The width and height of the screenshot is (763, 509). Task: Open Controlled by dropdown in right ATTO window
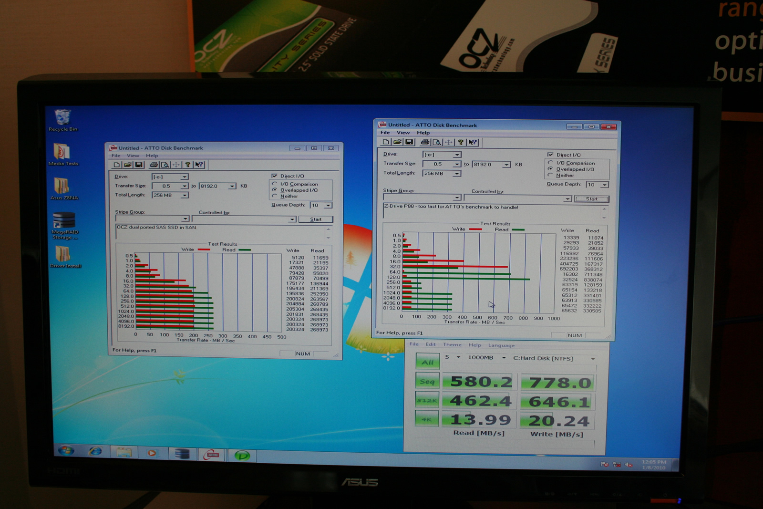[567, 199]
